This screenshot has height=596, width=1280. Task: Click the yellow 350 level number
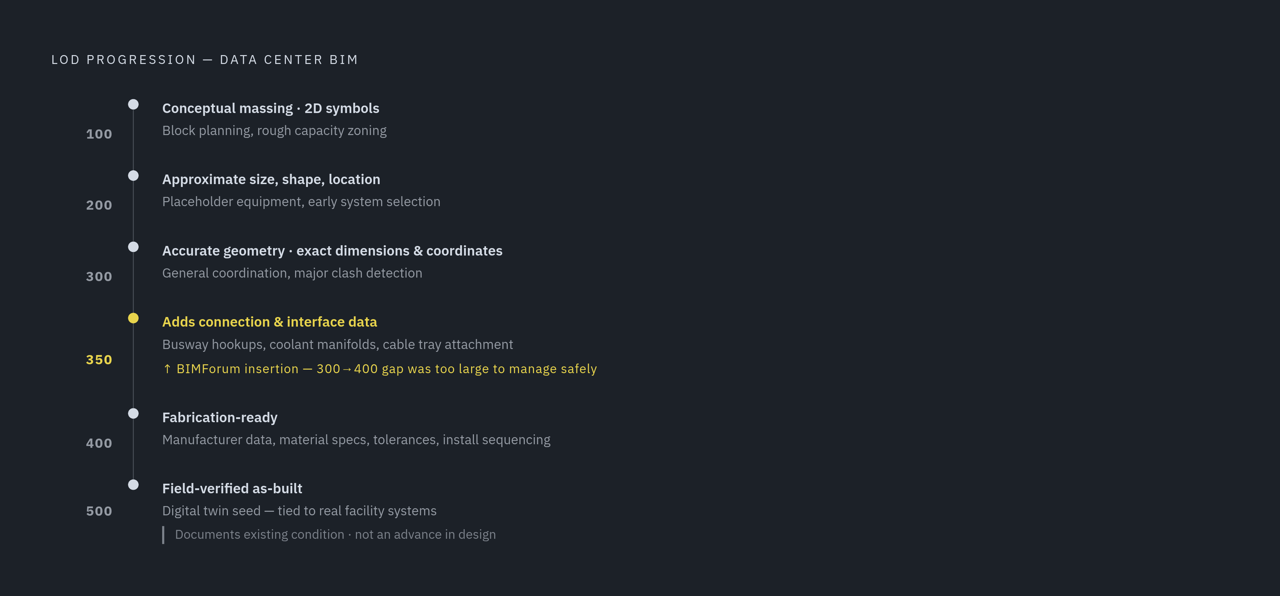pos(99,360)
